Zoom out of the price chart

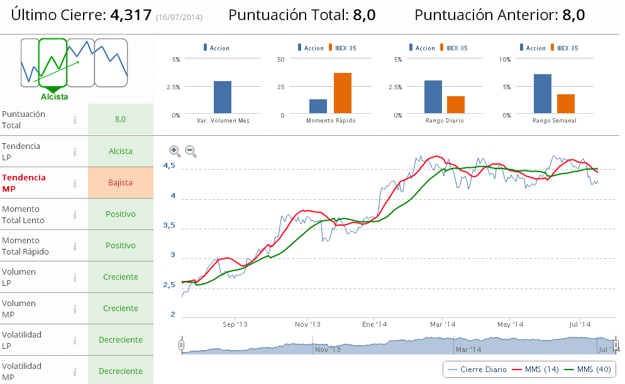tap(191, 151)
